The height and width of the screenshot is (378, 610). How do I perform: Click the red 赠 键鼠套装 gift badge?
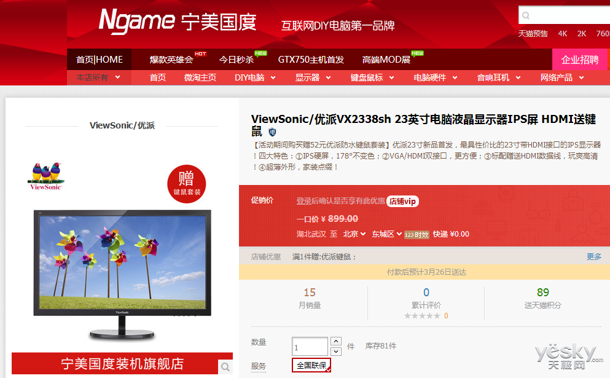click(186, 184)
